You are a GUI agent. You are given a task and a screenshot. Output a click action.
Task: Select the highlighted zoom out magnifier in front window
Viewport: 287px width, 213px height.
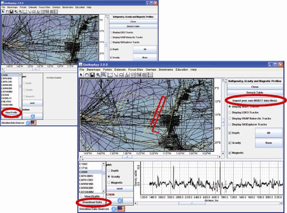[x=104, y=75]
